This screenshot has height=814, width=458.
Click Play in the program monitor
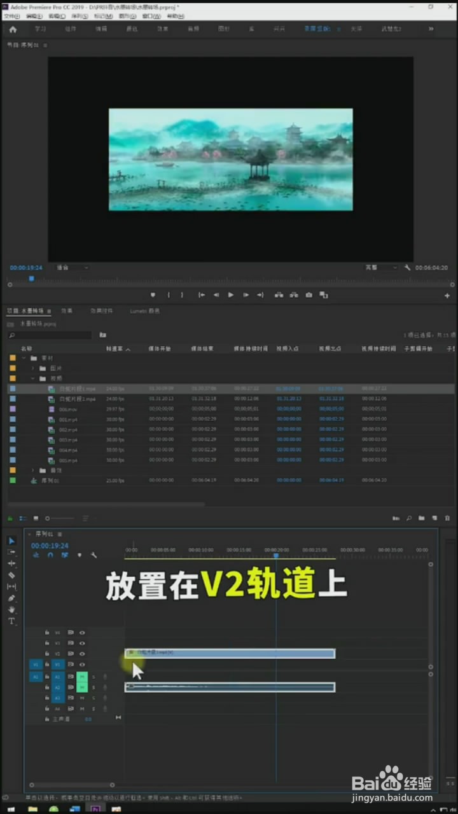tap(230, 295)
